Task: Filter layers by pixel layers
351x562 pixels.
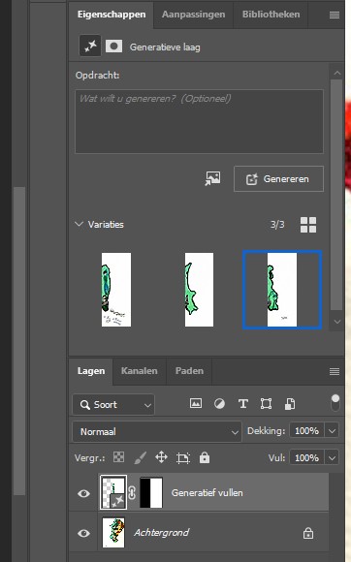Action: click(196, 404)
